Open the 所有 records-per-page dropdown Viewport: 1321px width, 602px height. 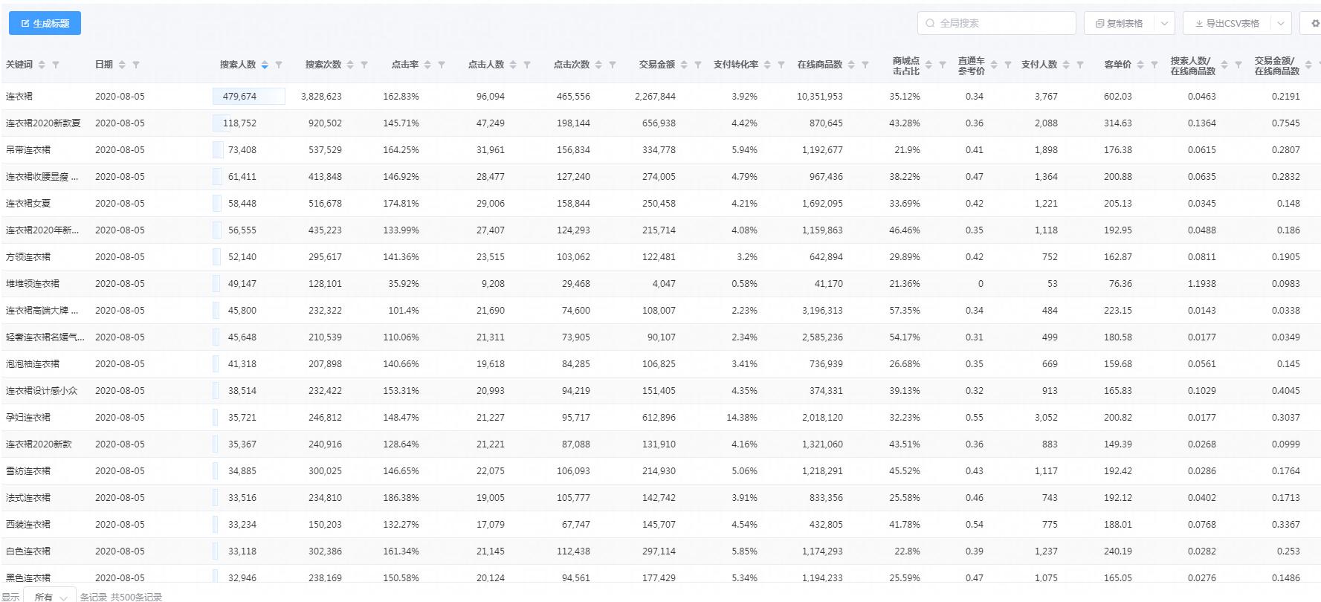click(49, 597)
